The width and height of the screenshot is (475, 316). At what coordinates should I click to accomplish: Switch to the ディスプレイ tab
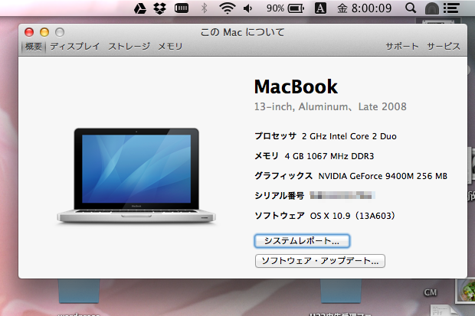[x=74, y=47]
